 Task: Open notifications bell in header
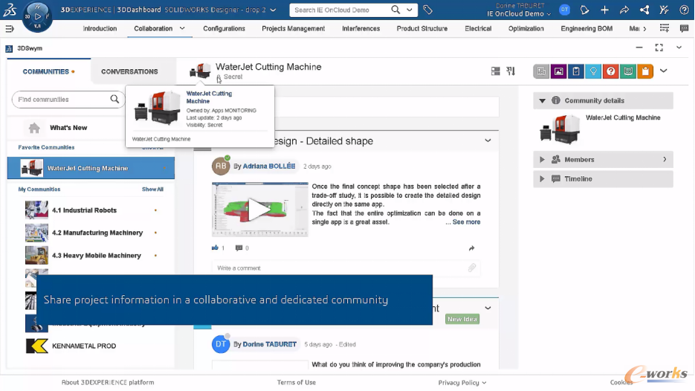coord(585,10)
